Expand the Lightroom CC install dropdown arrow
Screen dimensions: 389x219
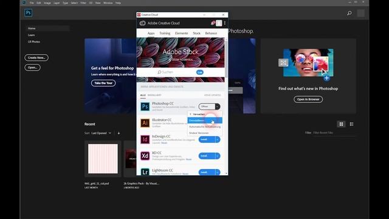[x=218, y=172]
